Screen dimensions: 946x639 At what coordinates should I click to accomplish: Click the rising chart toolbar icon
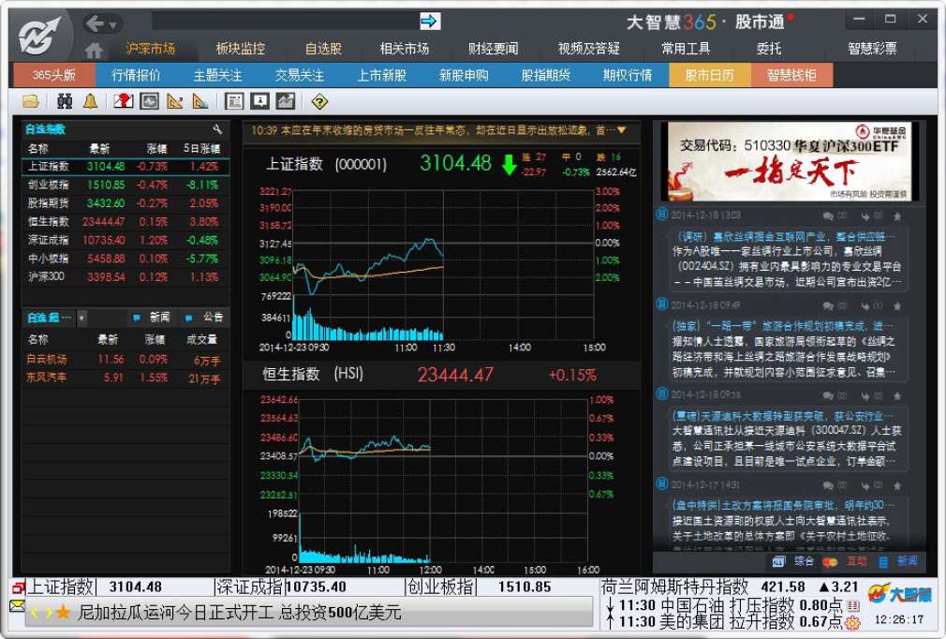(x=286, y=101)
